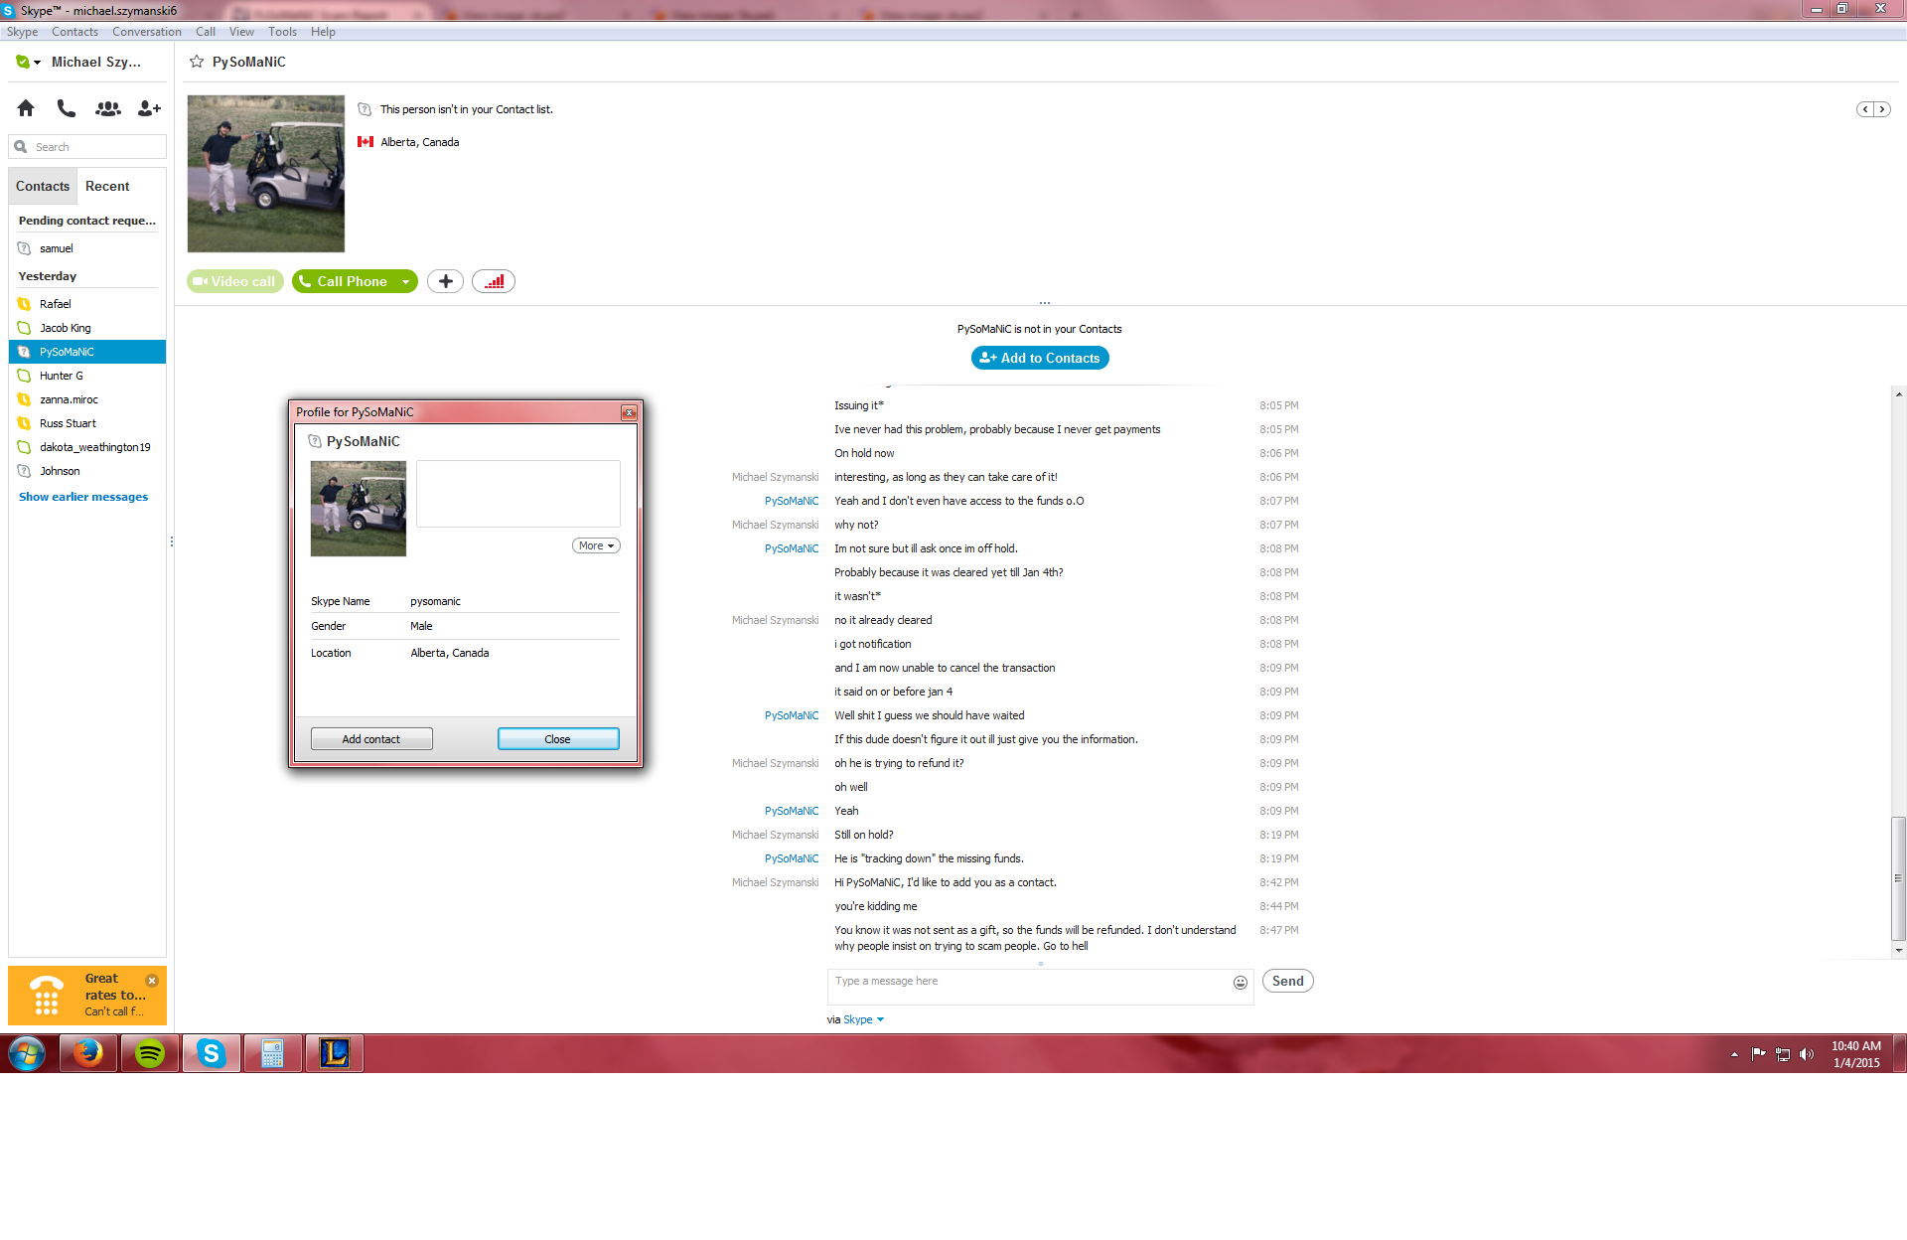This screenshot has height=1240, width=1907.
Task: Click the Add to Contacts button
Action: [x=1040, y=358]
